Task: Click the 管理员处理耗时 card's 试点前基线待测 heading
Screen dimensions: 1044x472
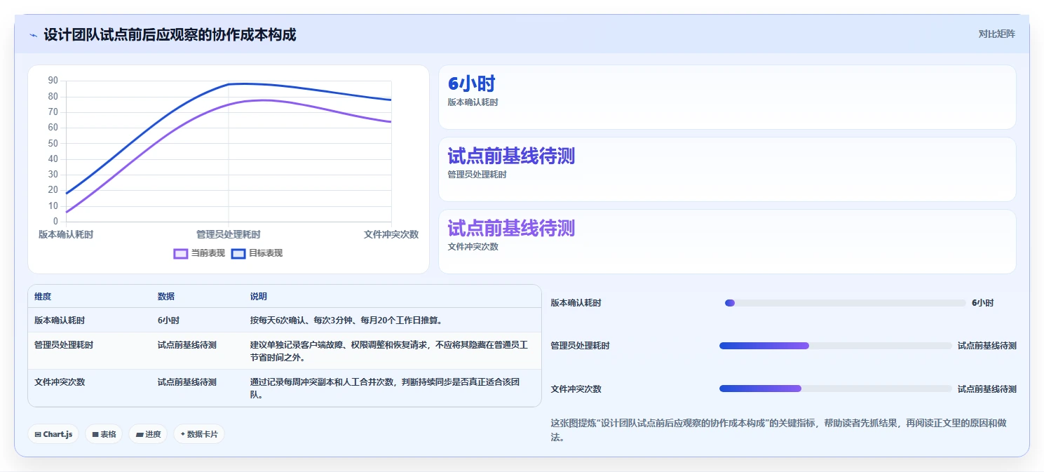Action: 511,156
